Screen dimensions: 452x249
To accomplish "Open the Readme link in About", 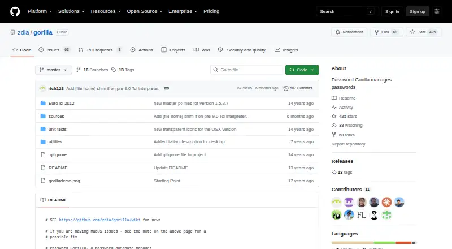I will 344,98.
